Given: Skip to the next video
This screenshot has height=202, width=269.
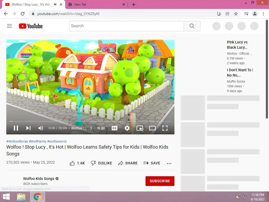Looking at the screenshot, I should click(28, 128).
